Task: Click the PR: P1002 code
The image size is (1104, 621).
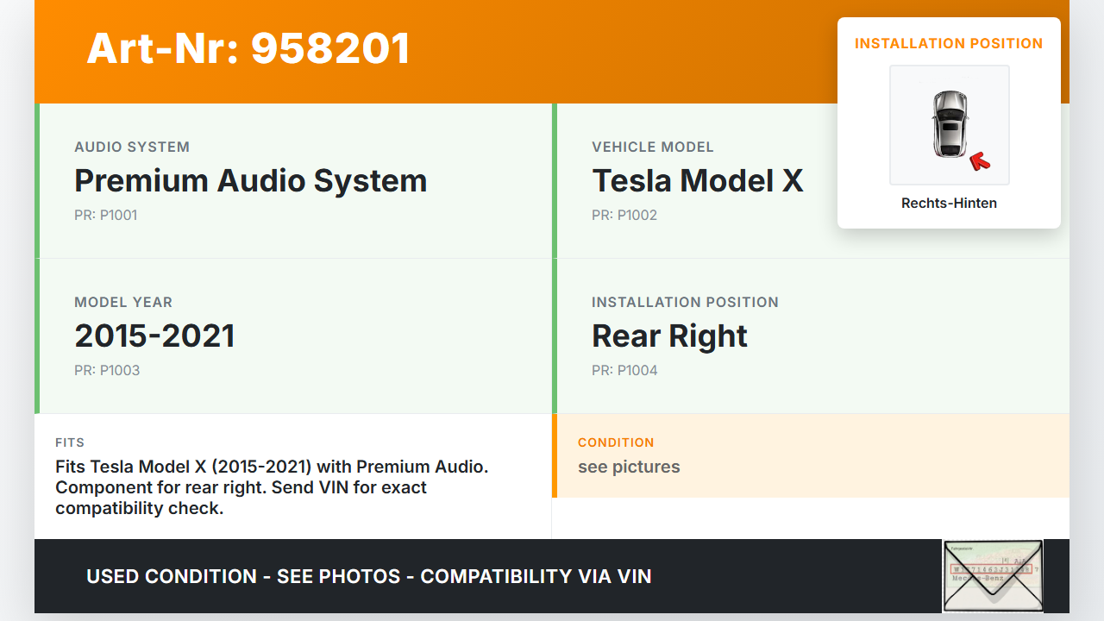Action: pyautogui.click(x=624, y=216)
